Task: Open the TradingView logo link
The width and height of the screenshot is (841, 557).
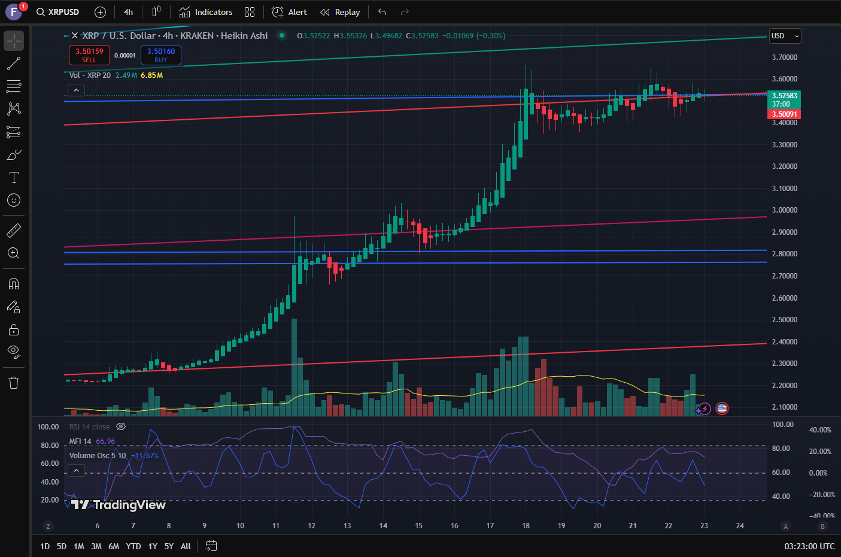Action: (118, 505)
